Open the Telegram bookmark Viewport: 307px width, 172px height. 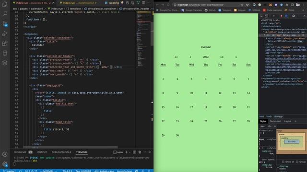coord(225,10)
